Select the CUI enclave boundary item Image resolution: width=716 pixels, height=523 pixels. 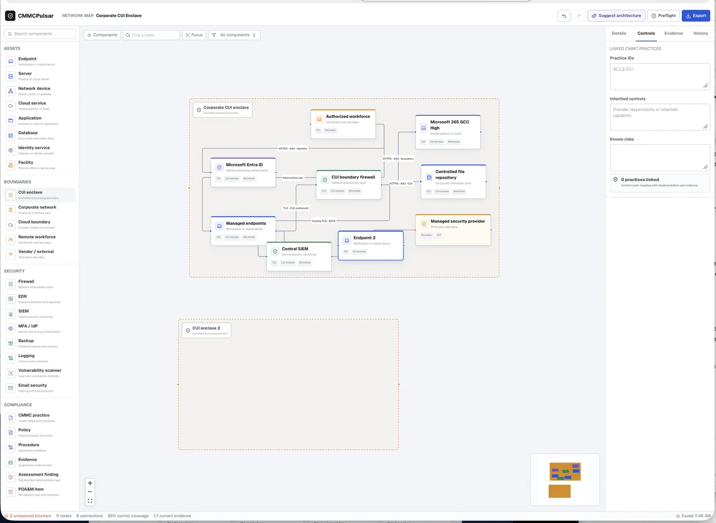point(40,195)
